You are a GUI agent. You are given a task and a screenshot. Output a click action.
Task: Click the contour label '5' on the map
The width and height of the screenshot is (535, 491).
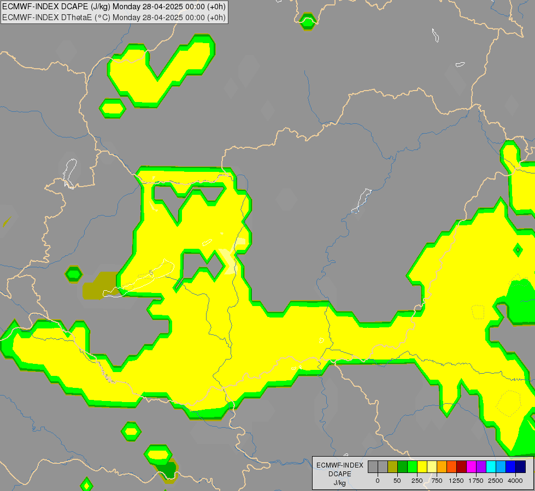(x=151, y=273)
